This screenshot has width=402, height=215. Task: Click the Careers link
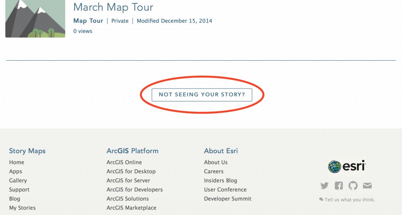[x=214, y=172]
